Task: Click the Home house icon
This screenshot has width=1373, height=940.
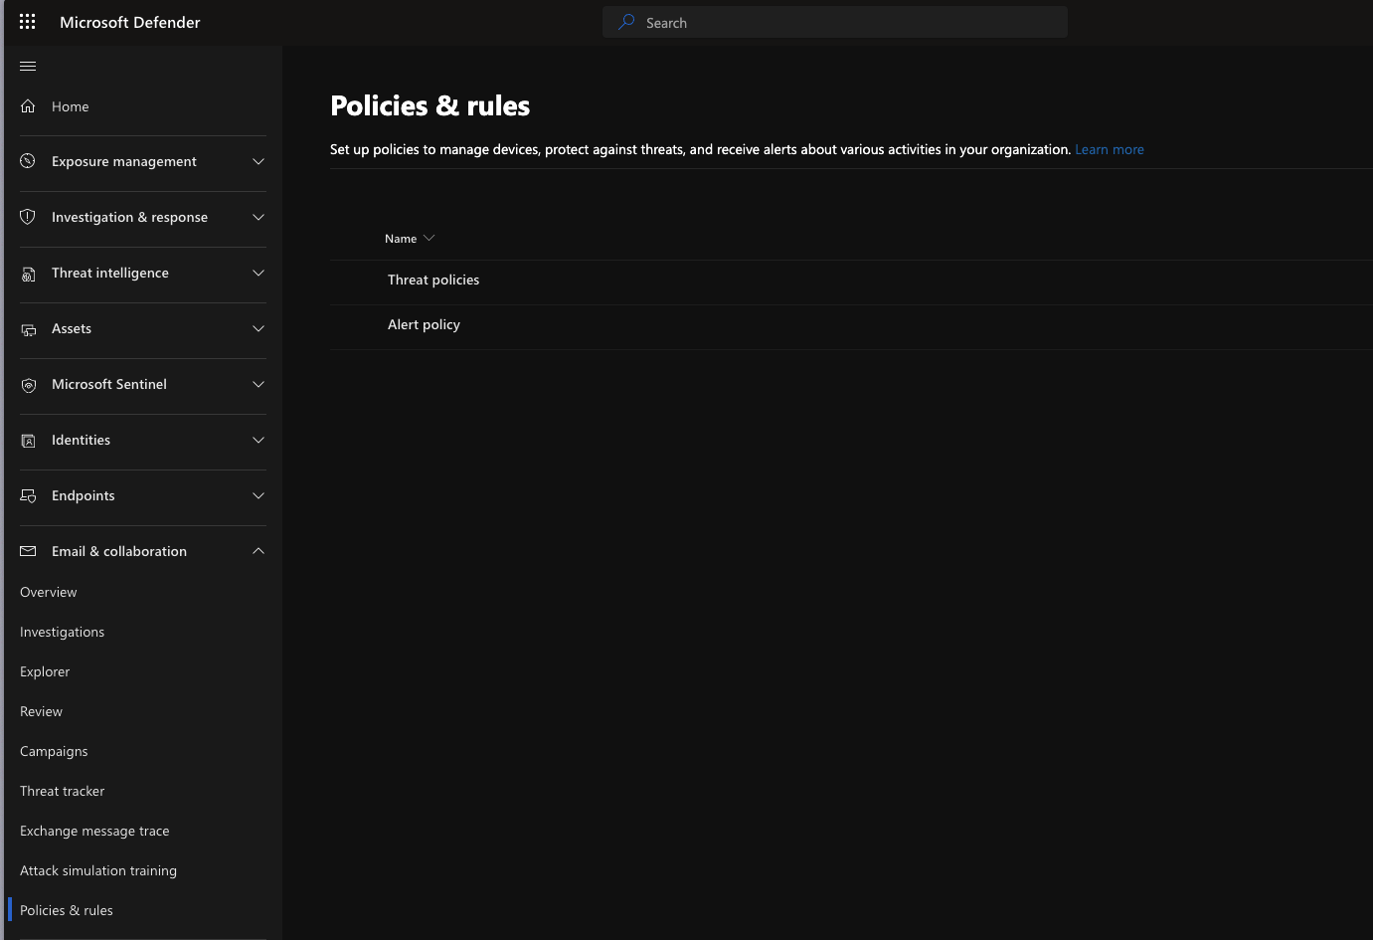Action: (28, 106)
